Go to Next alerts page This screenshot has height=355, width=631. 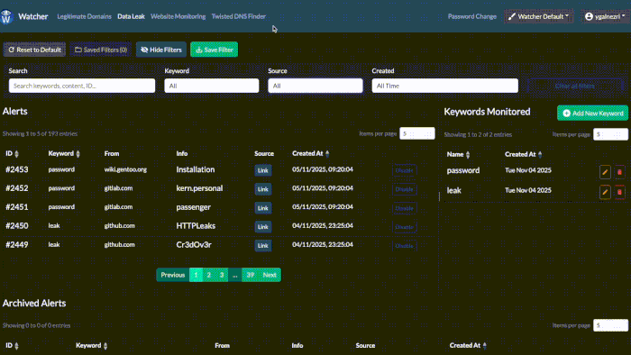point(270,275)
